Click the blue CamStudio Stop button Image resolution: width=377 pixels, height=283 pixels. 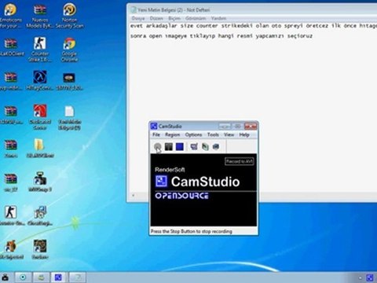[180, 147]
